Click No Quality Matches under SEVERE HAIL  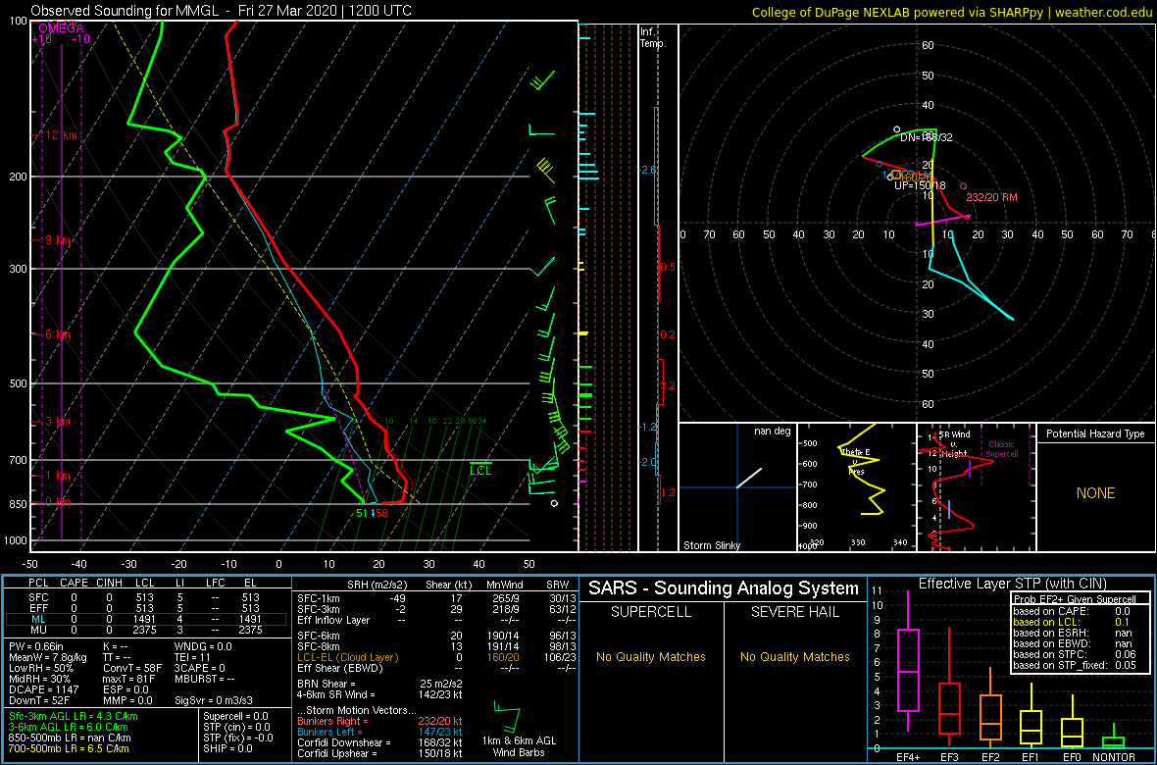[x=795, y=657]
